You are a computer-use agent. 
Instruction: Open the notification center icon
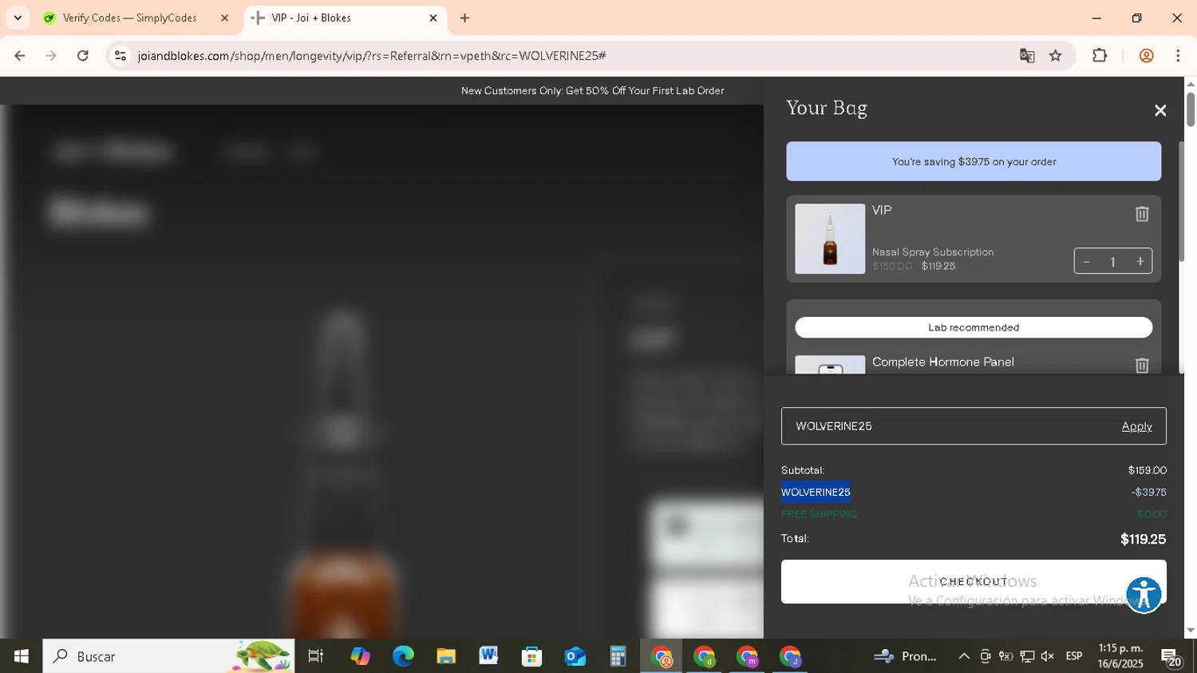click(1171, 657)
